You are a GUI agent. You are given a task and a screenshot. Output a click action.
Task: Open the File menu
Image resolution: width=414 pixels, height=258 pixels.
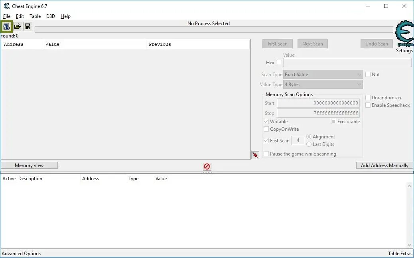[x=7, y=16]
